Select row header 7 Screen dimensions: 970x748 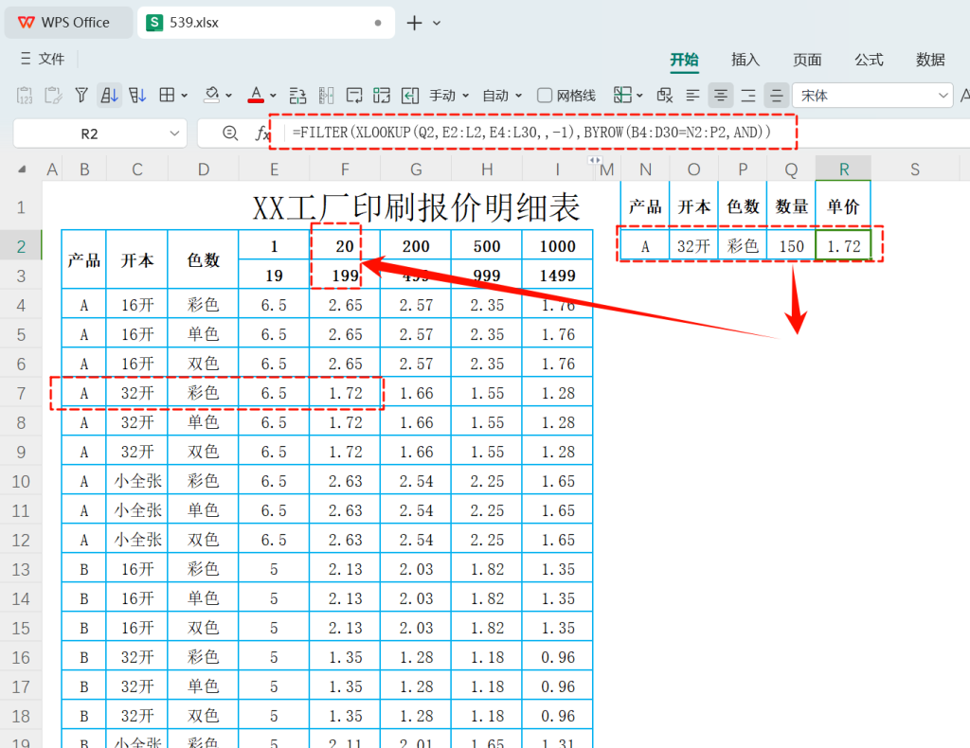pyautogui.click(x=21, y=394)
